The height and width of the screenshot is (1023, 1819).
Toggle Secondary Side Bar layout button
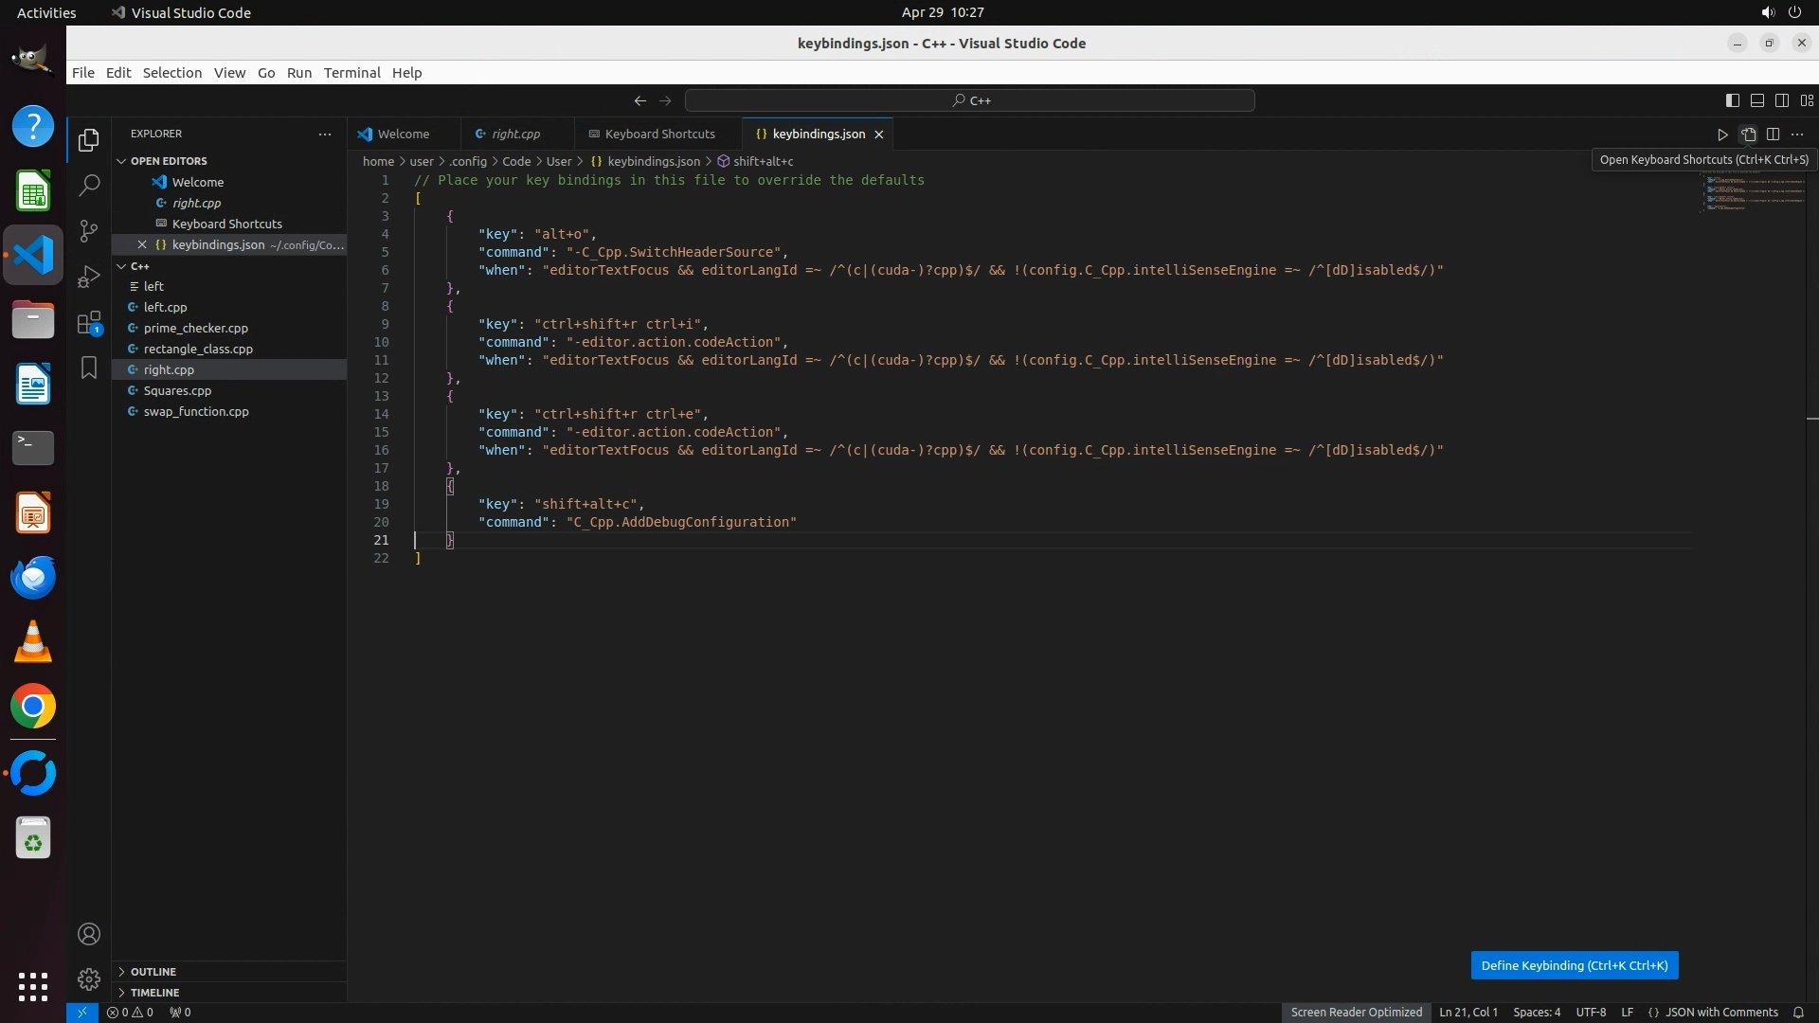[x=1781, y=100]
